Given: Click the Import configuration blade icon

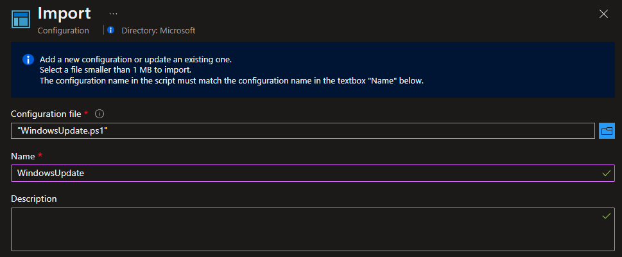Looking at the screenshot, I should (x=21, y=19).
